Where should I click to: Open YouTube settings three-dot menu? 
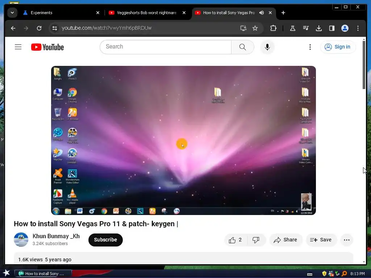[310, 47]
